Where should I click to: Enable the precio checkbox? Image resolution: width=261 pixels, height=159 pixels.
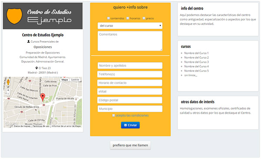[x=144, y=18]
